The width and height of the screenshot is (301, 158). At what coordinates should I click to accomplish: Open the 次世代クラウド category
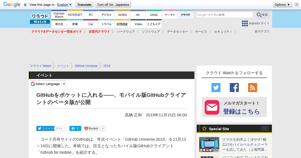99,32
